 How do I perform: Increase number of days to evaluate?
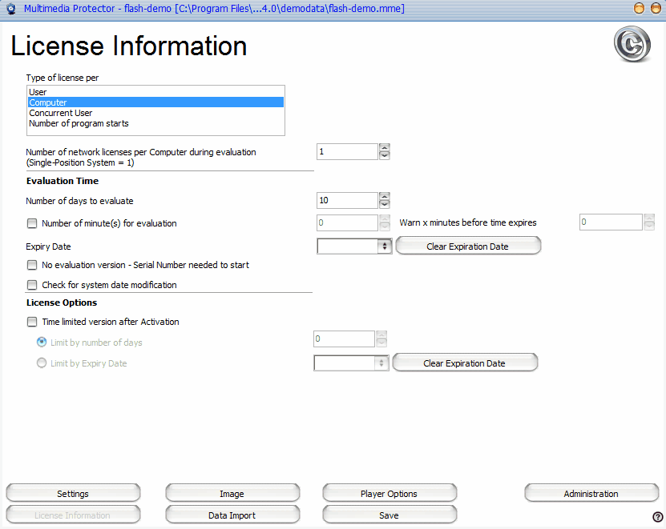384,196
